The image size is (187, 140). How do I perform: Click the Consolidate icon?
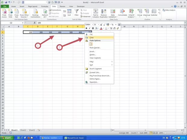(x=122, y=13)
